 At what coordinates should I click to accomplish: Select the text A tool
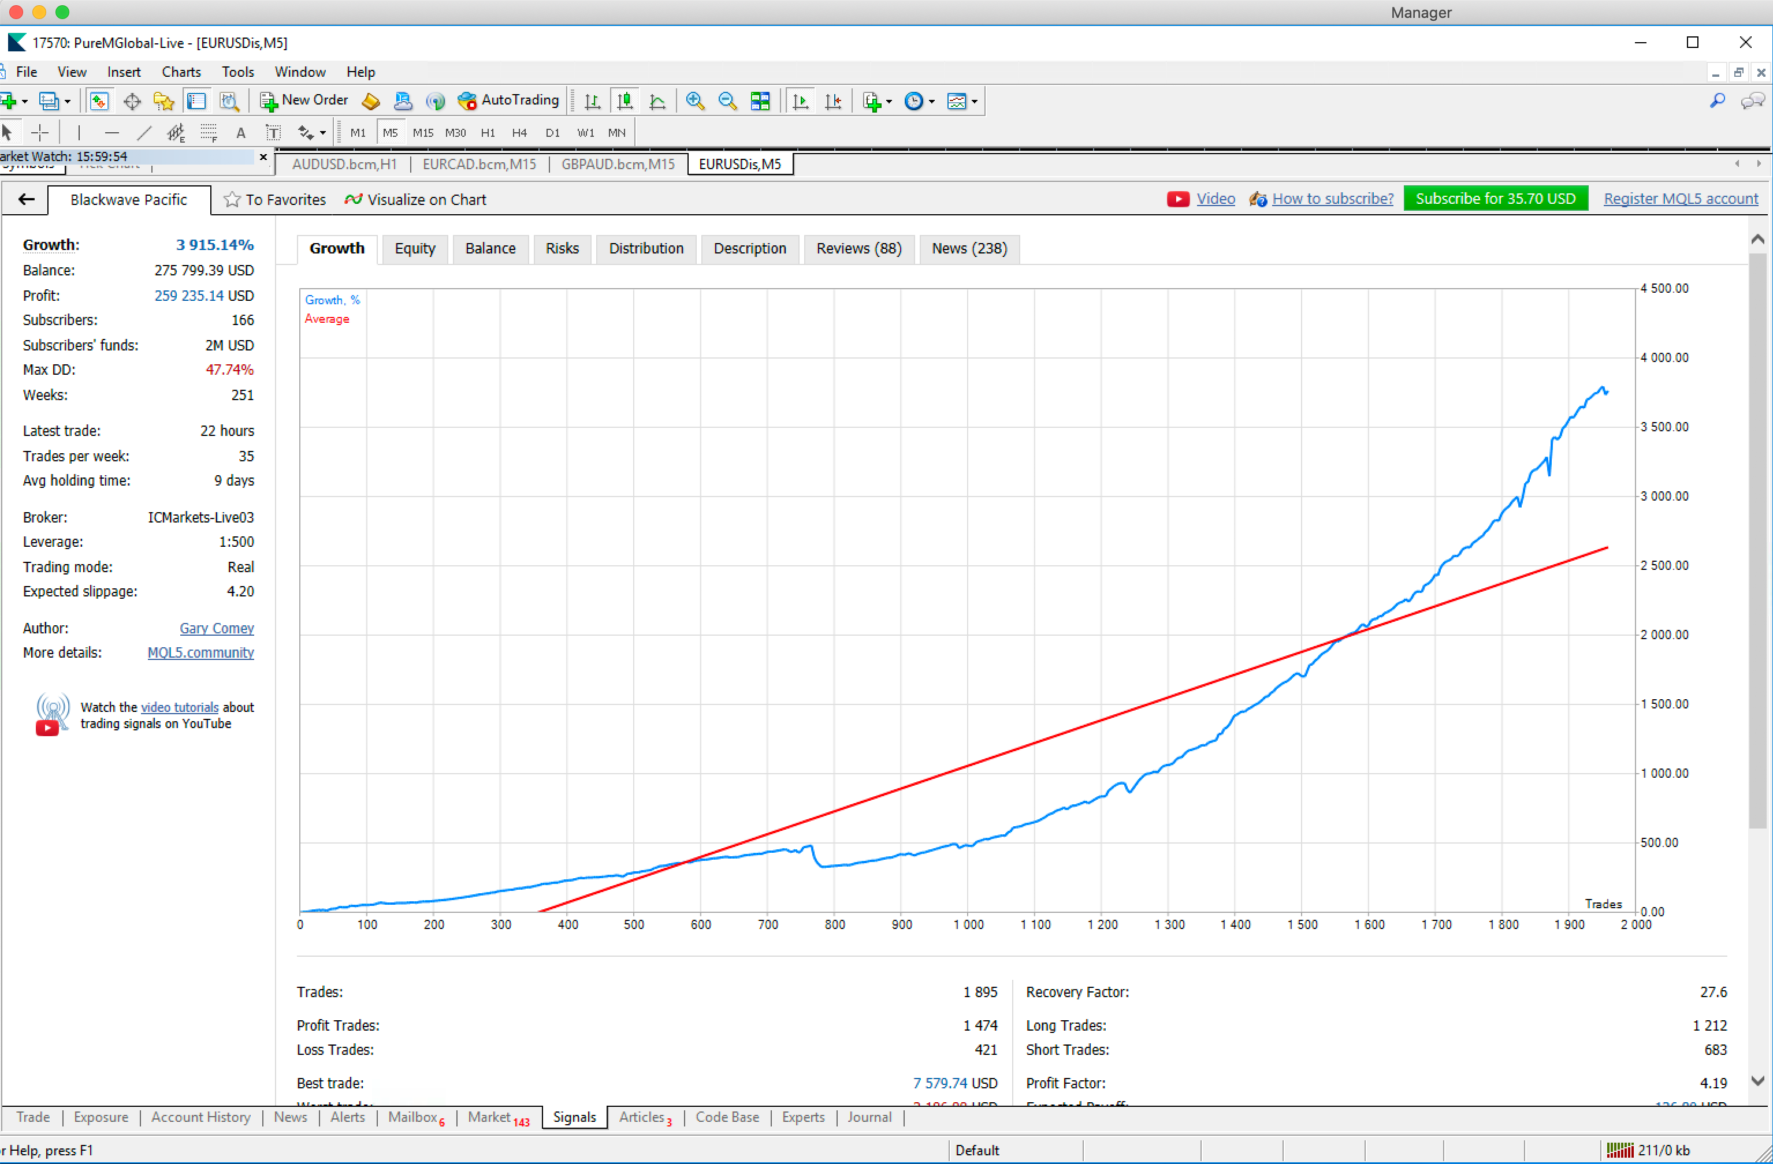(241, 133)
